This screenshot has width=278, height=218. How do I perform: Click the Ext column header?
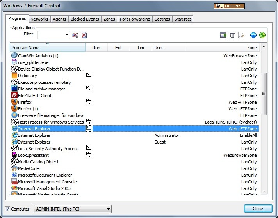click(118, 48)
